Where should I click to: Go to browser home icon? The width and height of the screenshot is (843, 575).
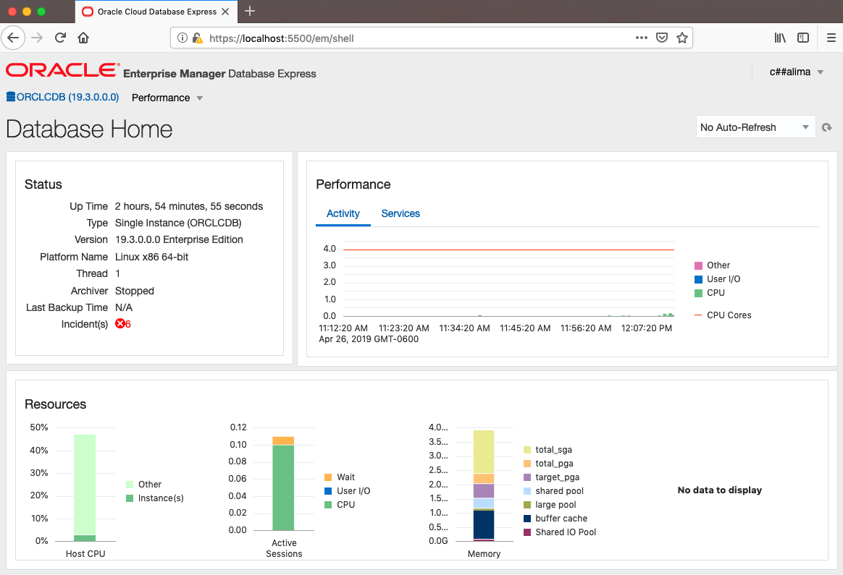point(83,38)
